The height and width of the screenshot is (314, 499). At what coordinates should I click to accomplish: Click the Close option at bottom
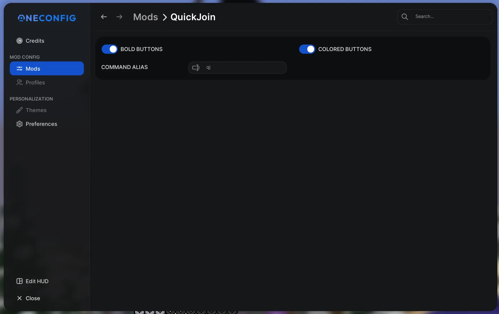[33, 298]
